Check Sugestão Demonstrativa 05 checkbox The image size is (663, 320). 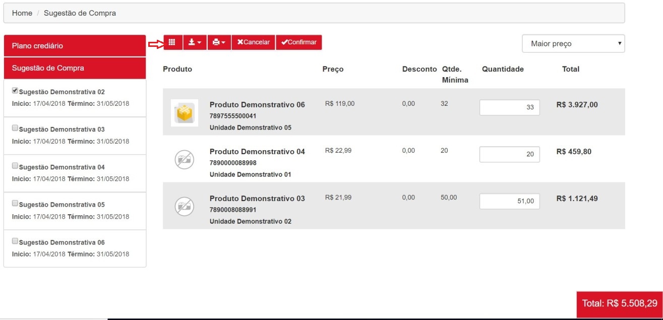pyautogui.click(x=15, y=203)
